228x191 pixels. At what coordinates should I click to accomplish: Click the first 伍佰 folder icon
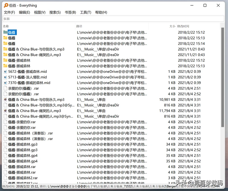(x=5, y=32)
